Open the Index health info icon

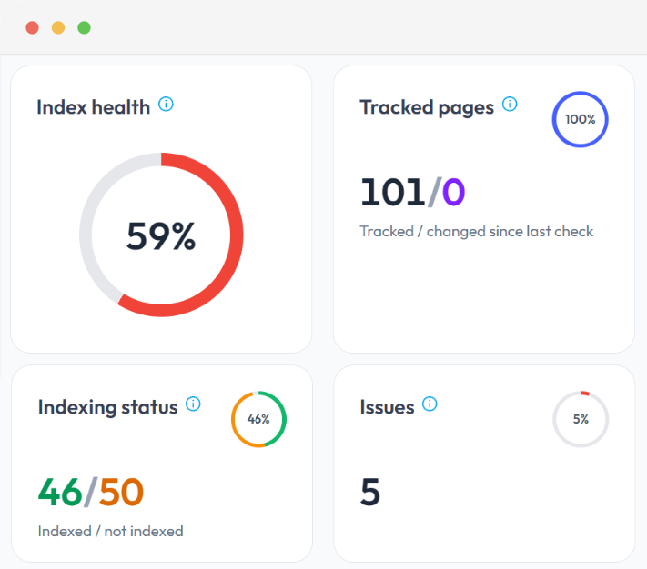[166, 104]
